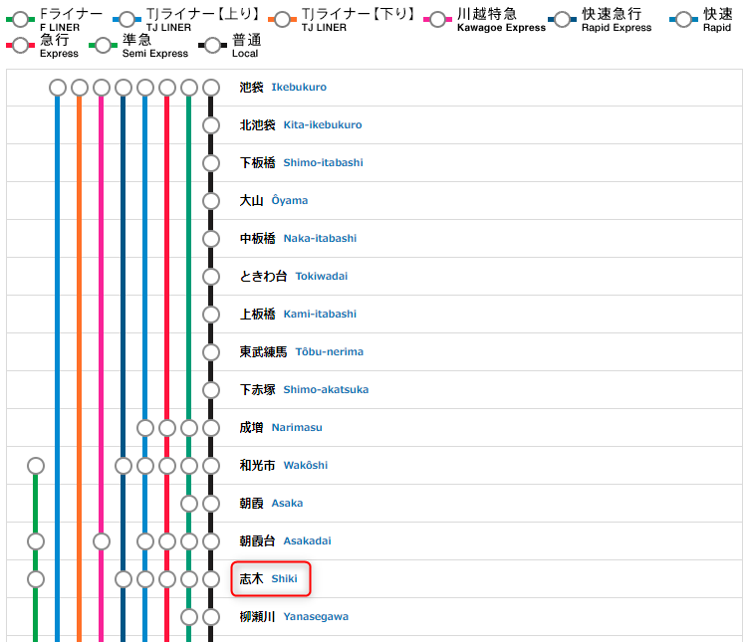Click the Local stop marker at Kami-itabashi
The height and width of the screenshot is (642, 747).
[x=211, y=315]
